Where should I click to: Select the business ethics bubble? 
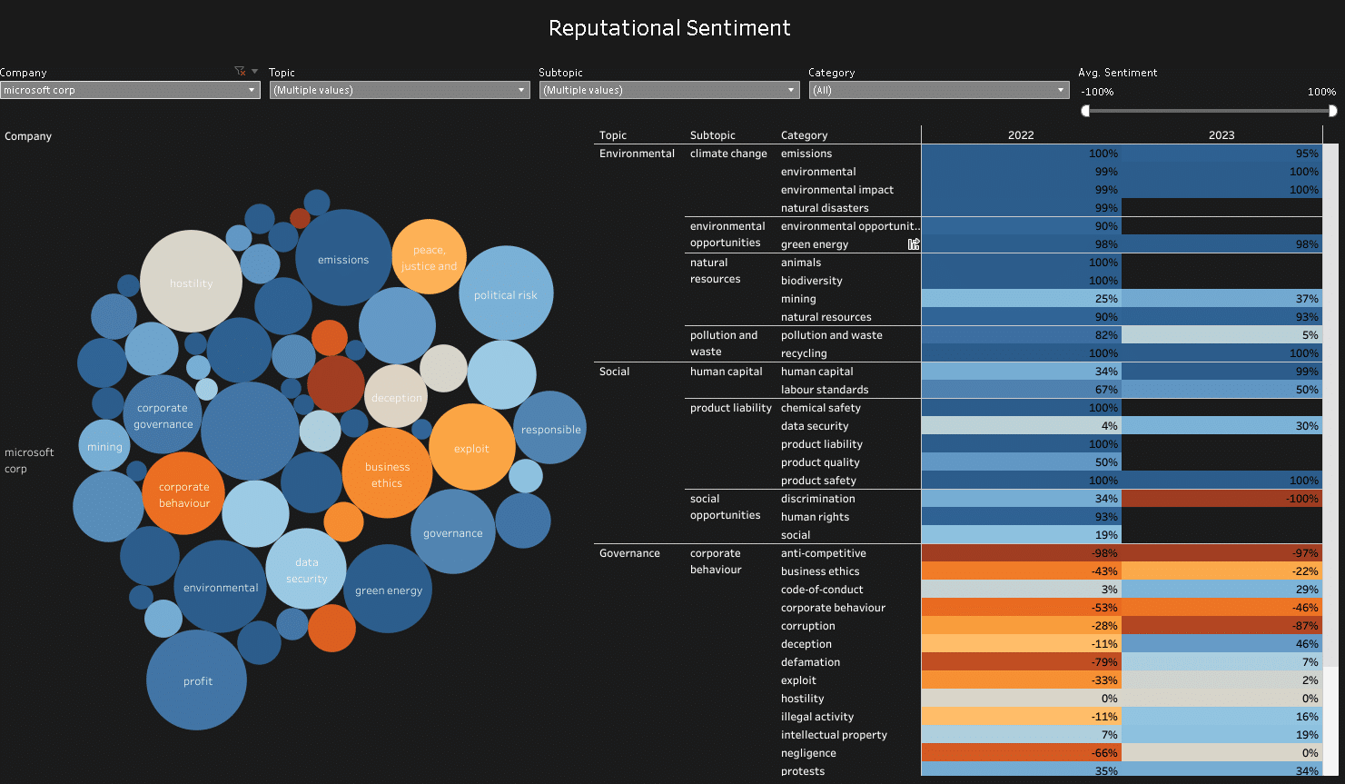click(x=387, y=473)
